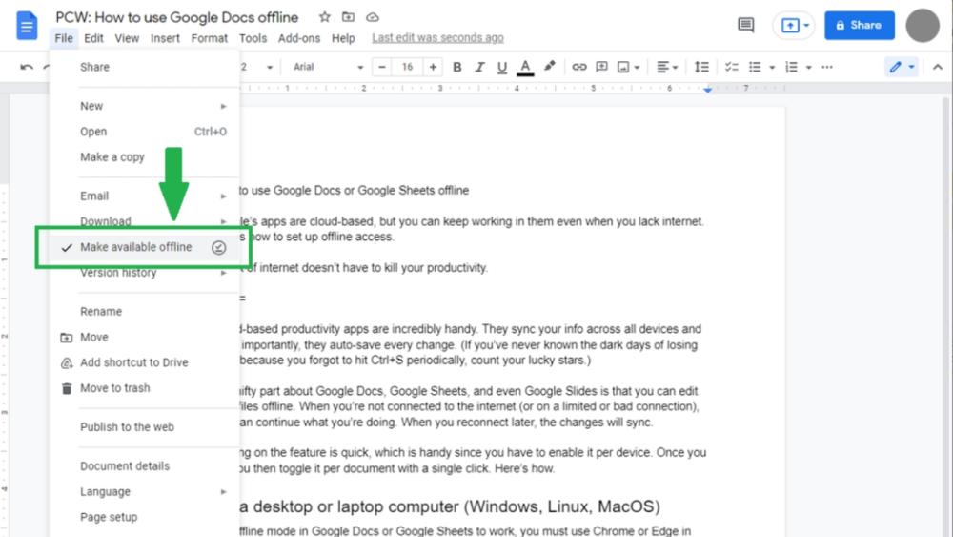Check the cloud save status icon
953x537 pixels.
click(373, 17)
